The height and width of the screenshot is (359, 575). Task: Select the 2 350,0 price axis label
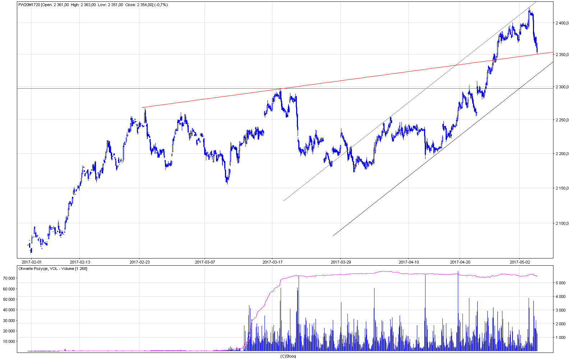(562, 55)
